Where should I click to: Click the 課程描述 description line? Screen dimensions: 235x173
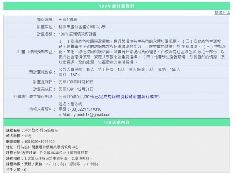[49, 158]
